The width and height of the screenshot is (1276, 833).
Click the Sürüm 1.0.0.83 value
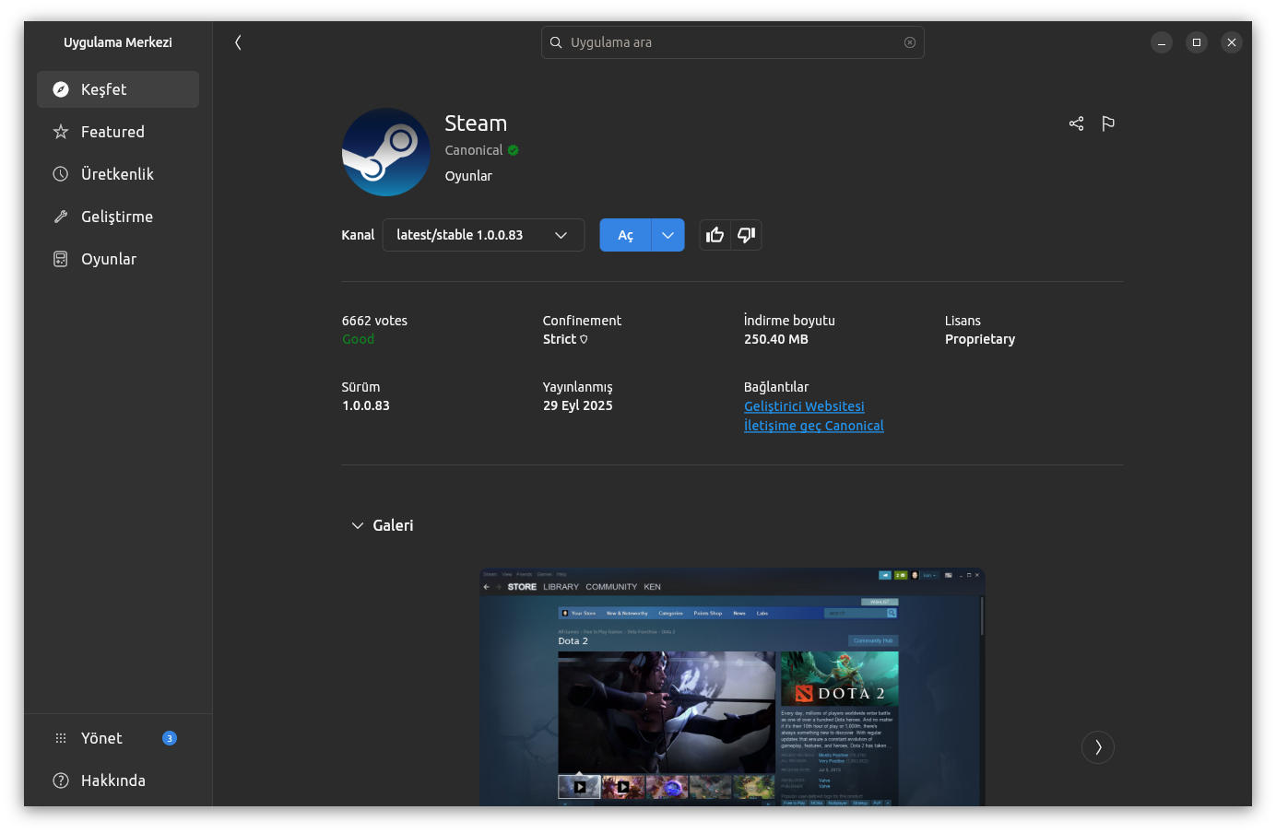[366, 405]
